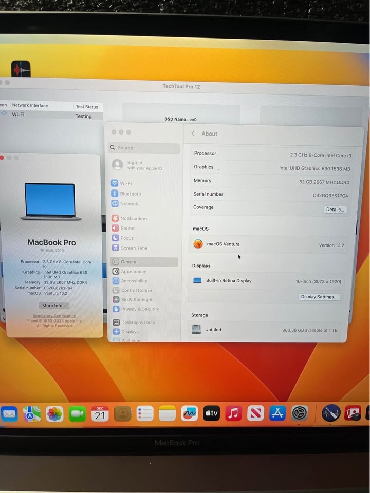Launch Maps from the Dock

[32, 414]
